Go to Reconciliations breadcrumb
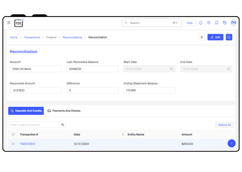 pyautogui.click(x=73, y=37)
